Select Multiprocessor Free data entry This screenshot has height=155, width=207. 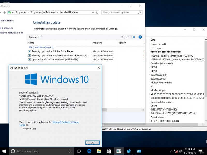(x=161, y=83)
